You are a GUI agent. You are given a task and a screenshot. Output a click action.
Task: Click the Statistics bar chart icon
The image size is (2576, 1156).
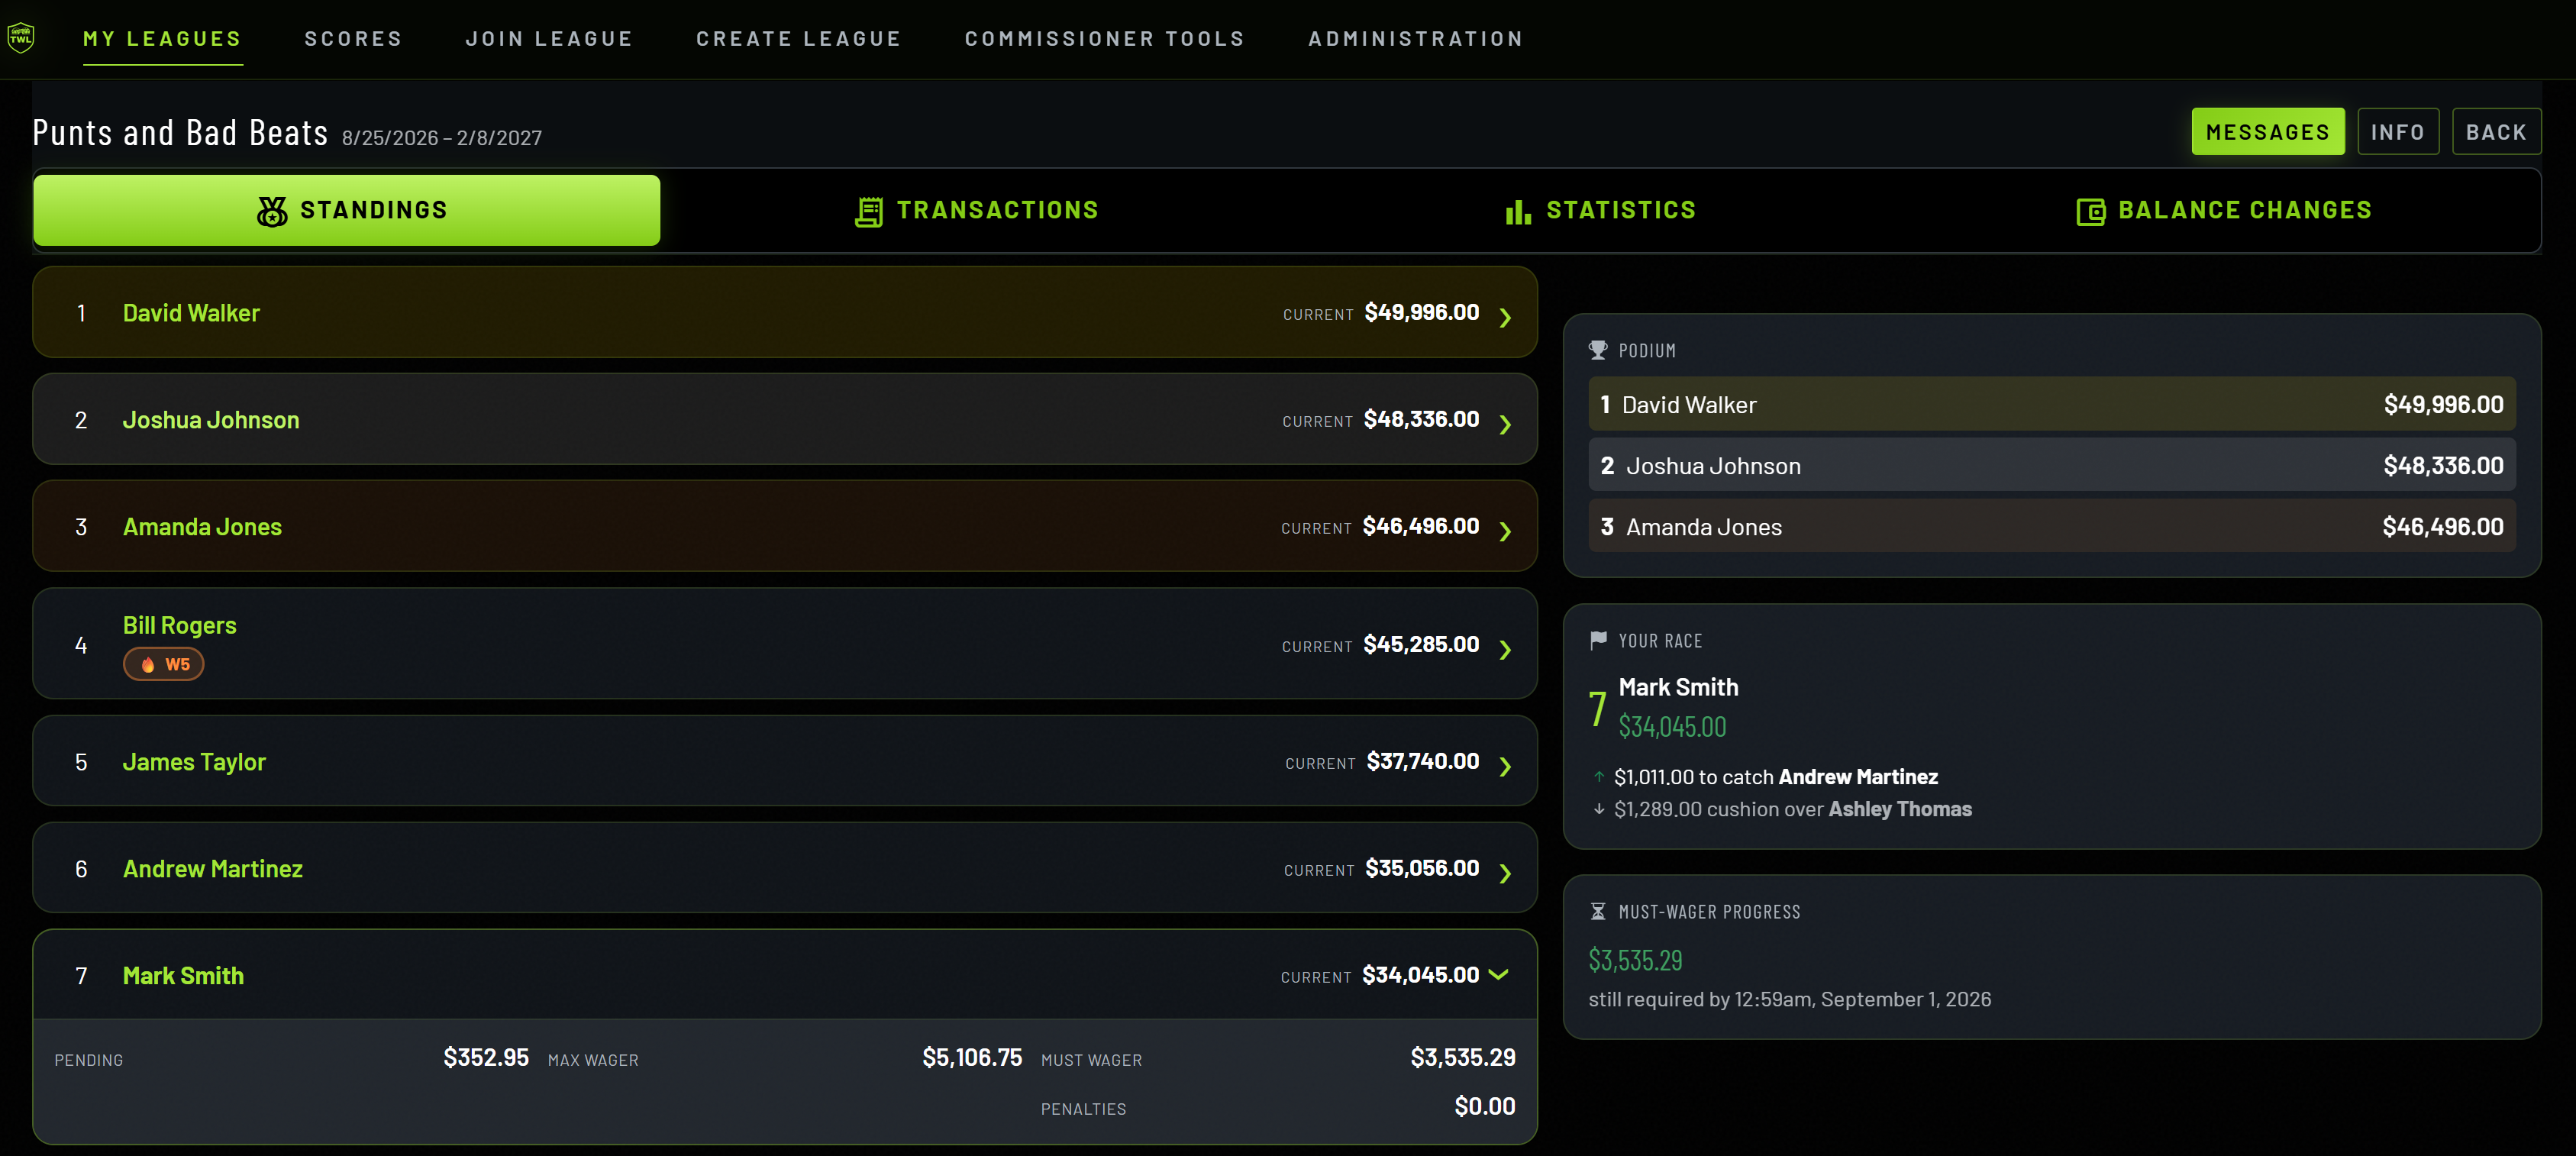point(1518,211)
